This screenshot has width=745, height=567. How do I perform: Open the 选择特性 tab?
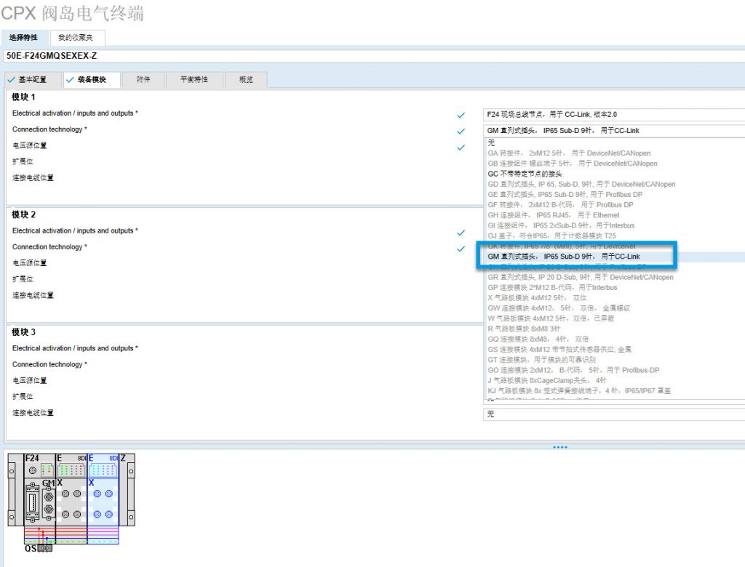[24, 37]
